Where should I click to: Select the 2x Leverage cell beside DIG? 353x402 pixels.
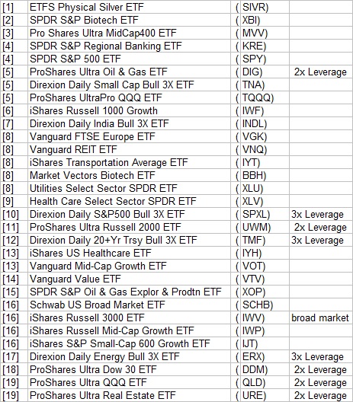321,72
